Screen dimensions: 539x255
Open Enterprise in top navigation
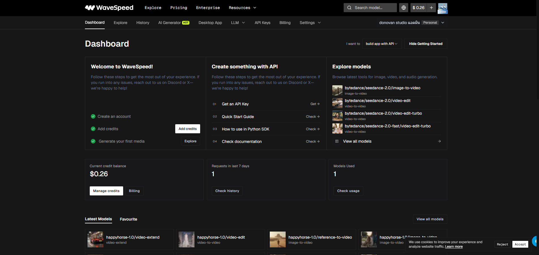(x=208, y=8)
